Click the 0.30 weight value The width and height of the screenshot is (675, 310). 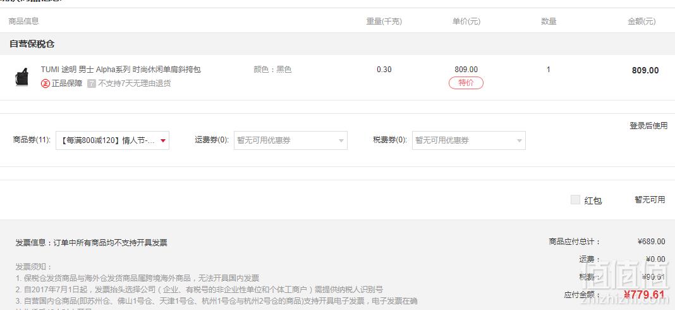tap(384, 70)
